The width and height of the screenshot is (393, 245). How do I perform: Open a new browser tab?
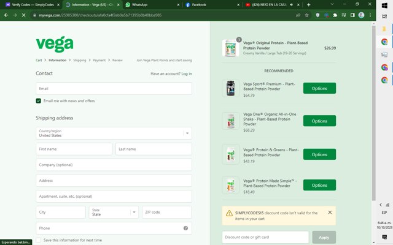click(x=308, y=5)
